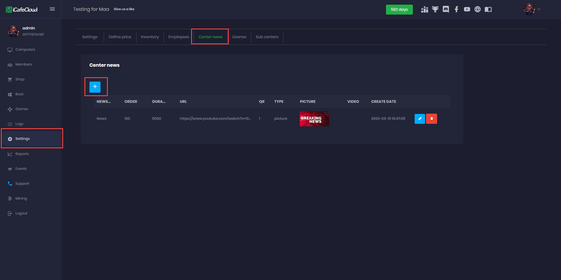Toggle the hamburger sidebar menu icon
The height and width of the screenshot is (280, 561).
[52, 9]
